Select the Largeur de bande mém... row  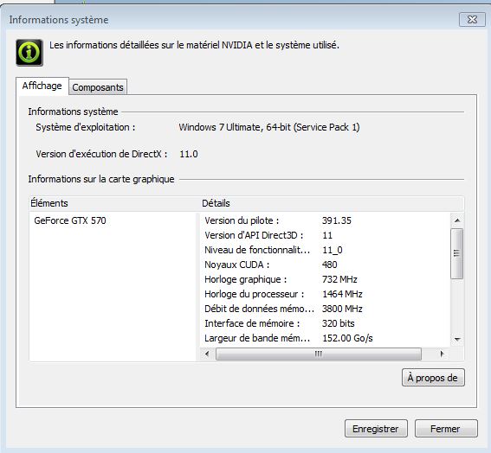click(325, 338)
